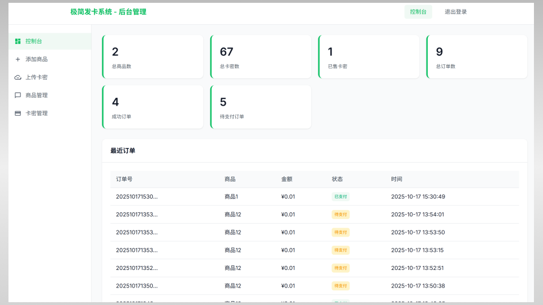Click the 已售卡密 statistic card
The height and width of the screenshot is (305, 543).
369,56
